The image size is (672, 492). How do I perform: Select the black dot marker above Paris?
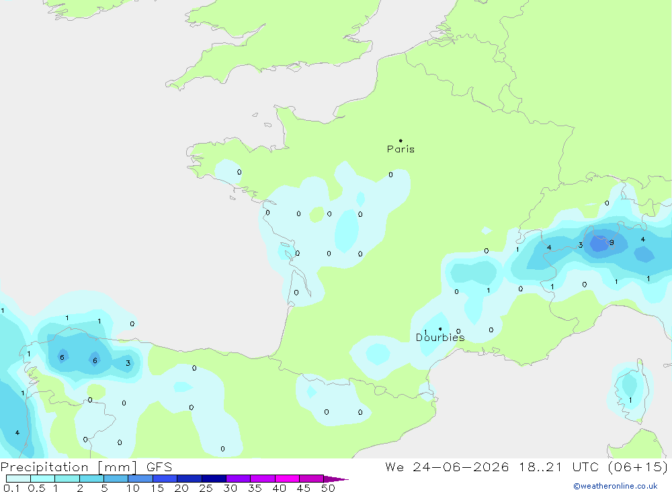[x=401, y=140]
